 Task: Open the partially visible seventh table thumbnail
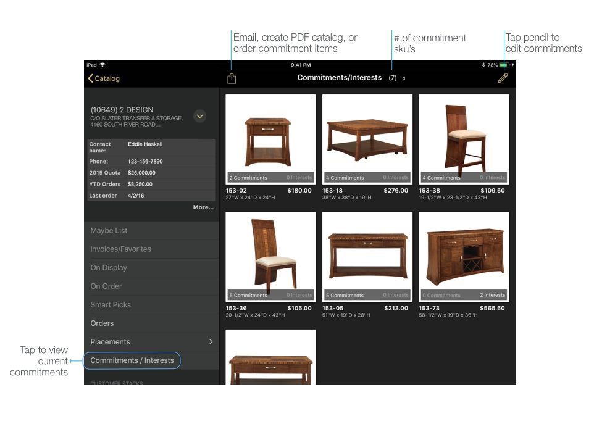tap(270, 357)
